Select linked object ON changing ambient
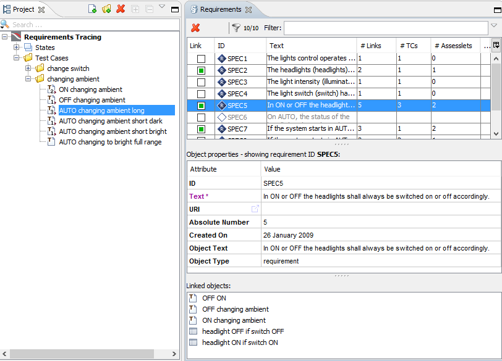 (x=234, y=320)
